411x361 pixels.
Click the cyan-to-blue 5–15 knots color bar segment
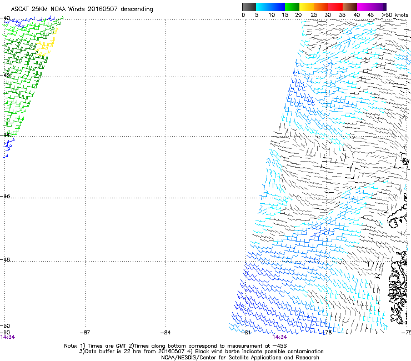(270, 7)
